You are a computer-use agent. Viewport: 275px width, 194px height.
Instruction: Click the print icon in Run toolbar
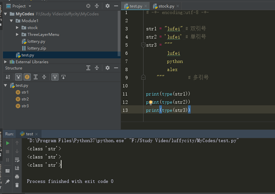coord(17,177)
